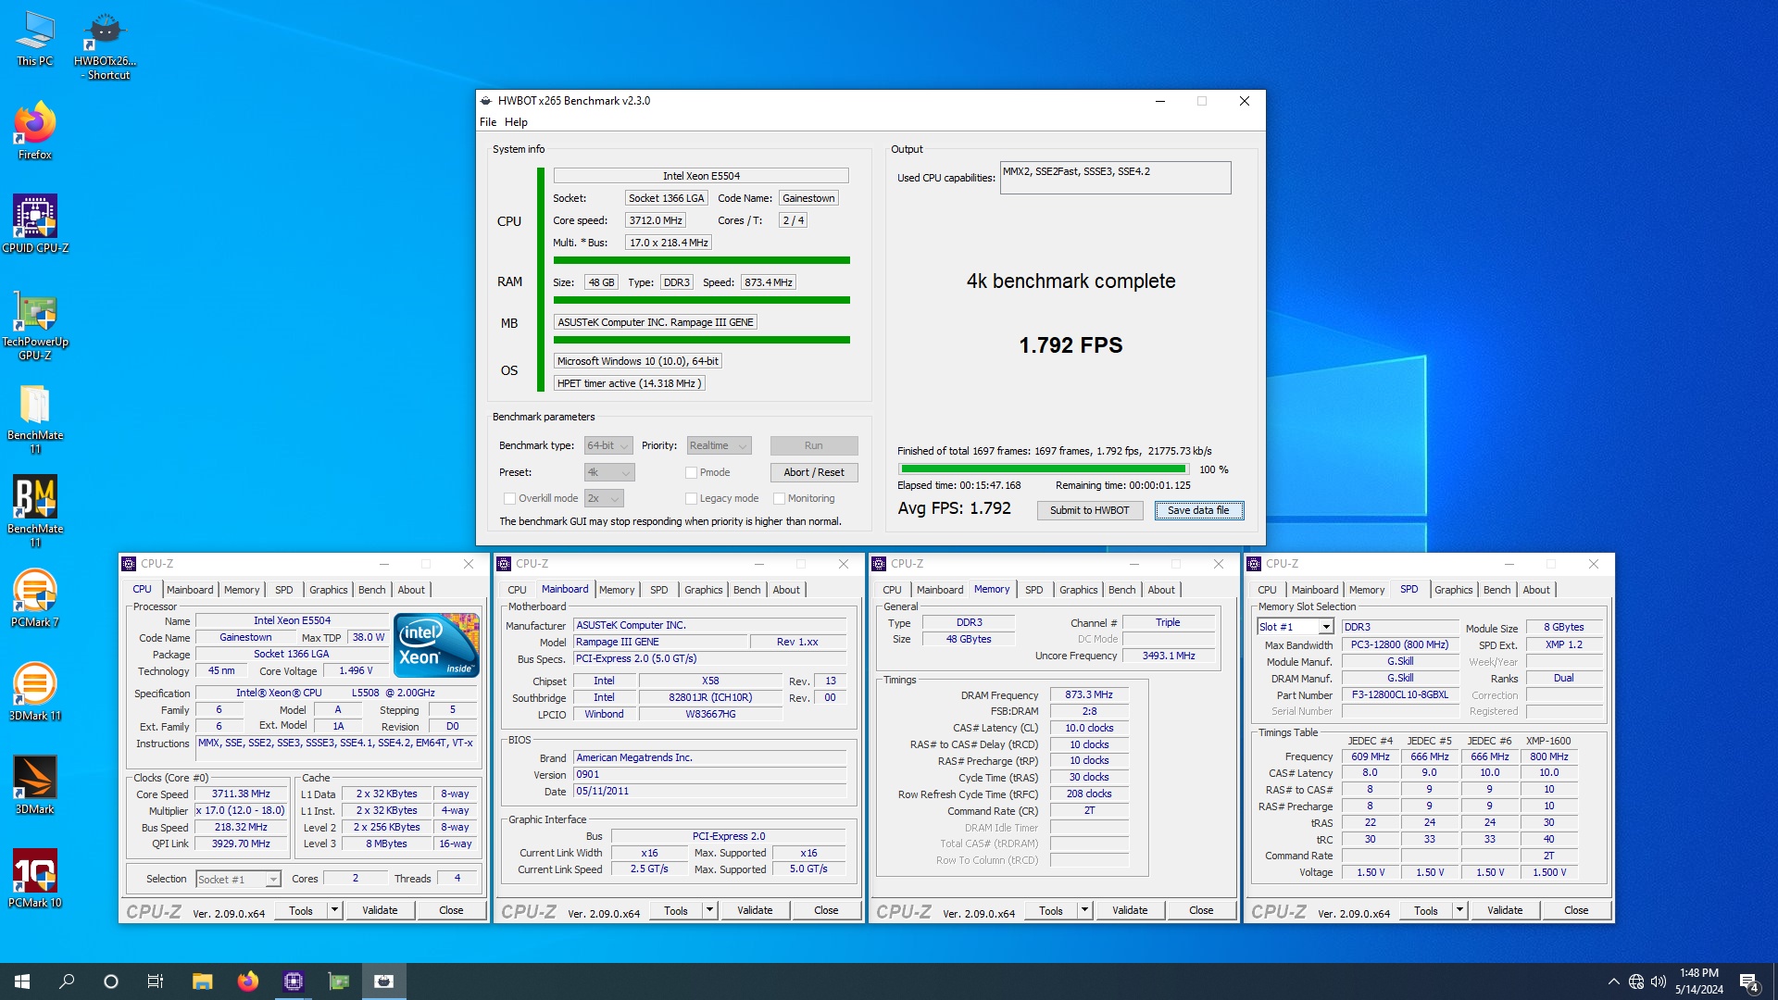1778x1000 pixels.
Task: Click the Used CPU capabilities text box
Action: tap(1116, 178)
